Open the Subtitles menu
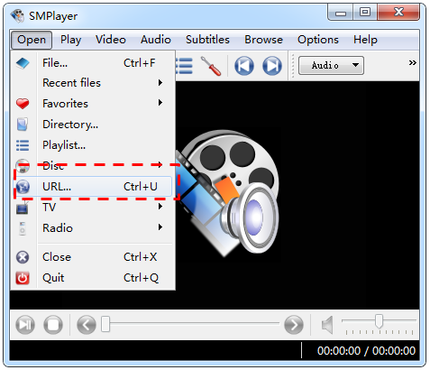This screenshot has width=430, height=370. (207, 40)
